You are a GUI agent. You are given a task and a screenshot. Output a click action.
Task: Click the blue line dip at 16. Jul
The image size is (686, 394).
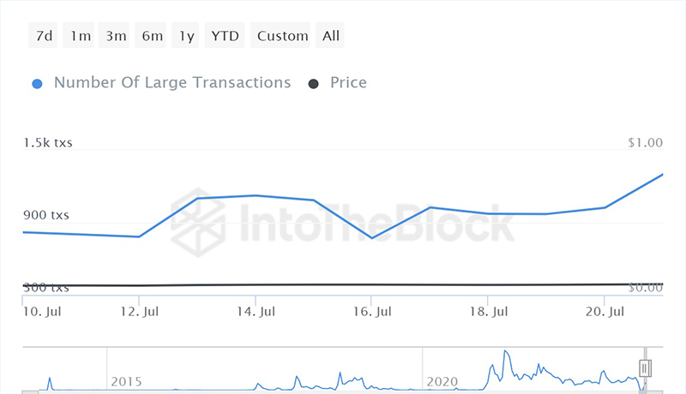pyautogui.click(x=370, y=237)
